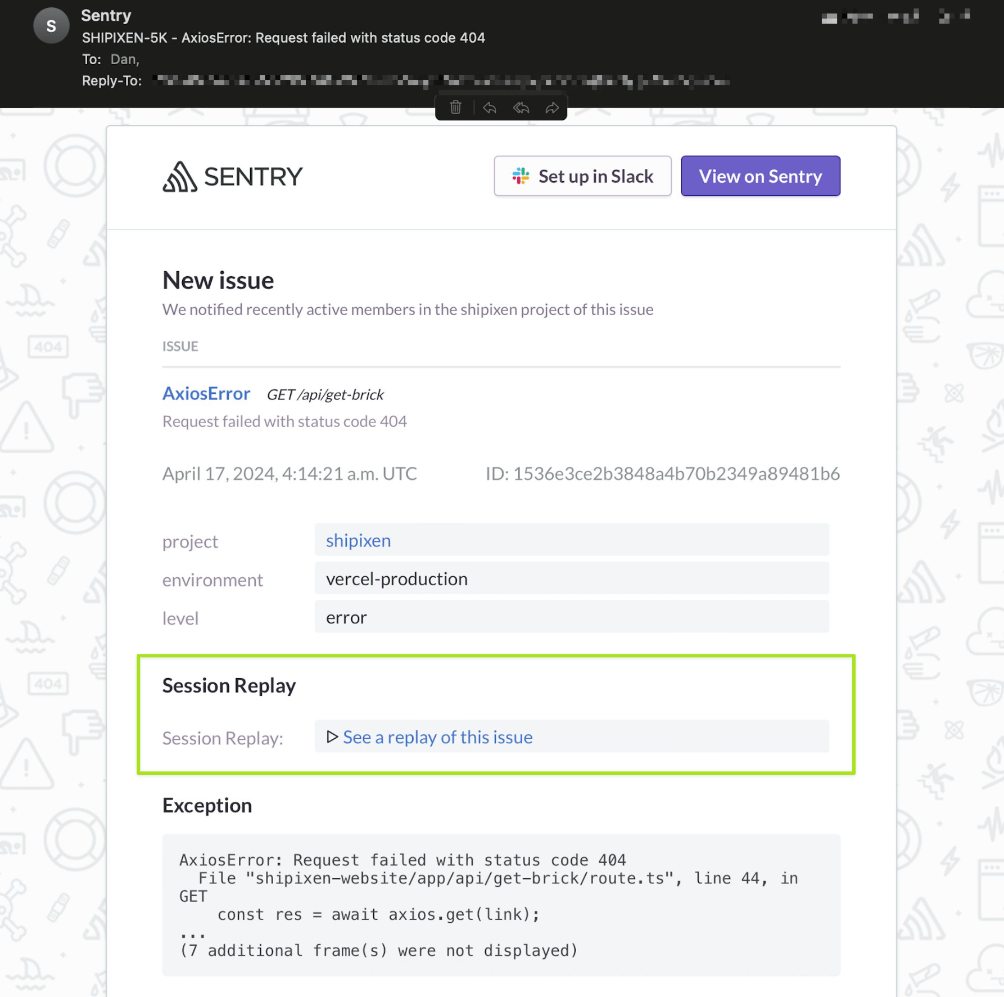Click the trash icon to delete the email
Screen dimensions: 1004x997
tap(455, 107)
